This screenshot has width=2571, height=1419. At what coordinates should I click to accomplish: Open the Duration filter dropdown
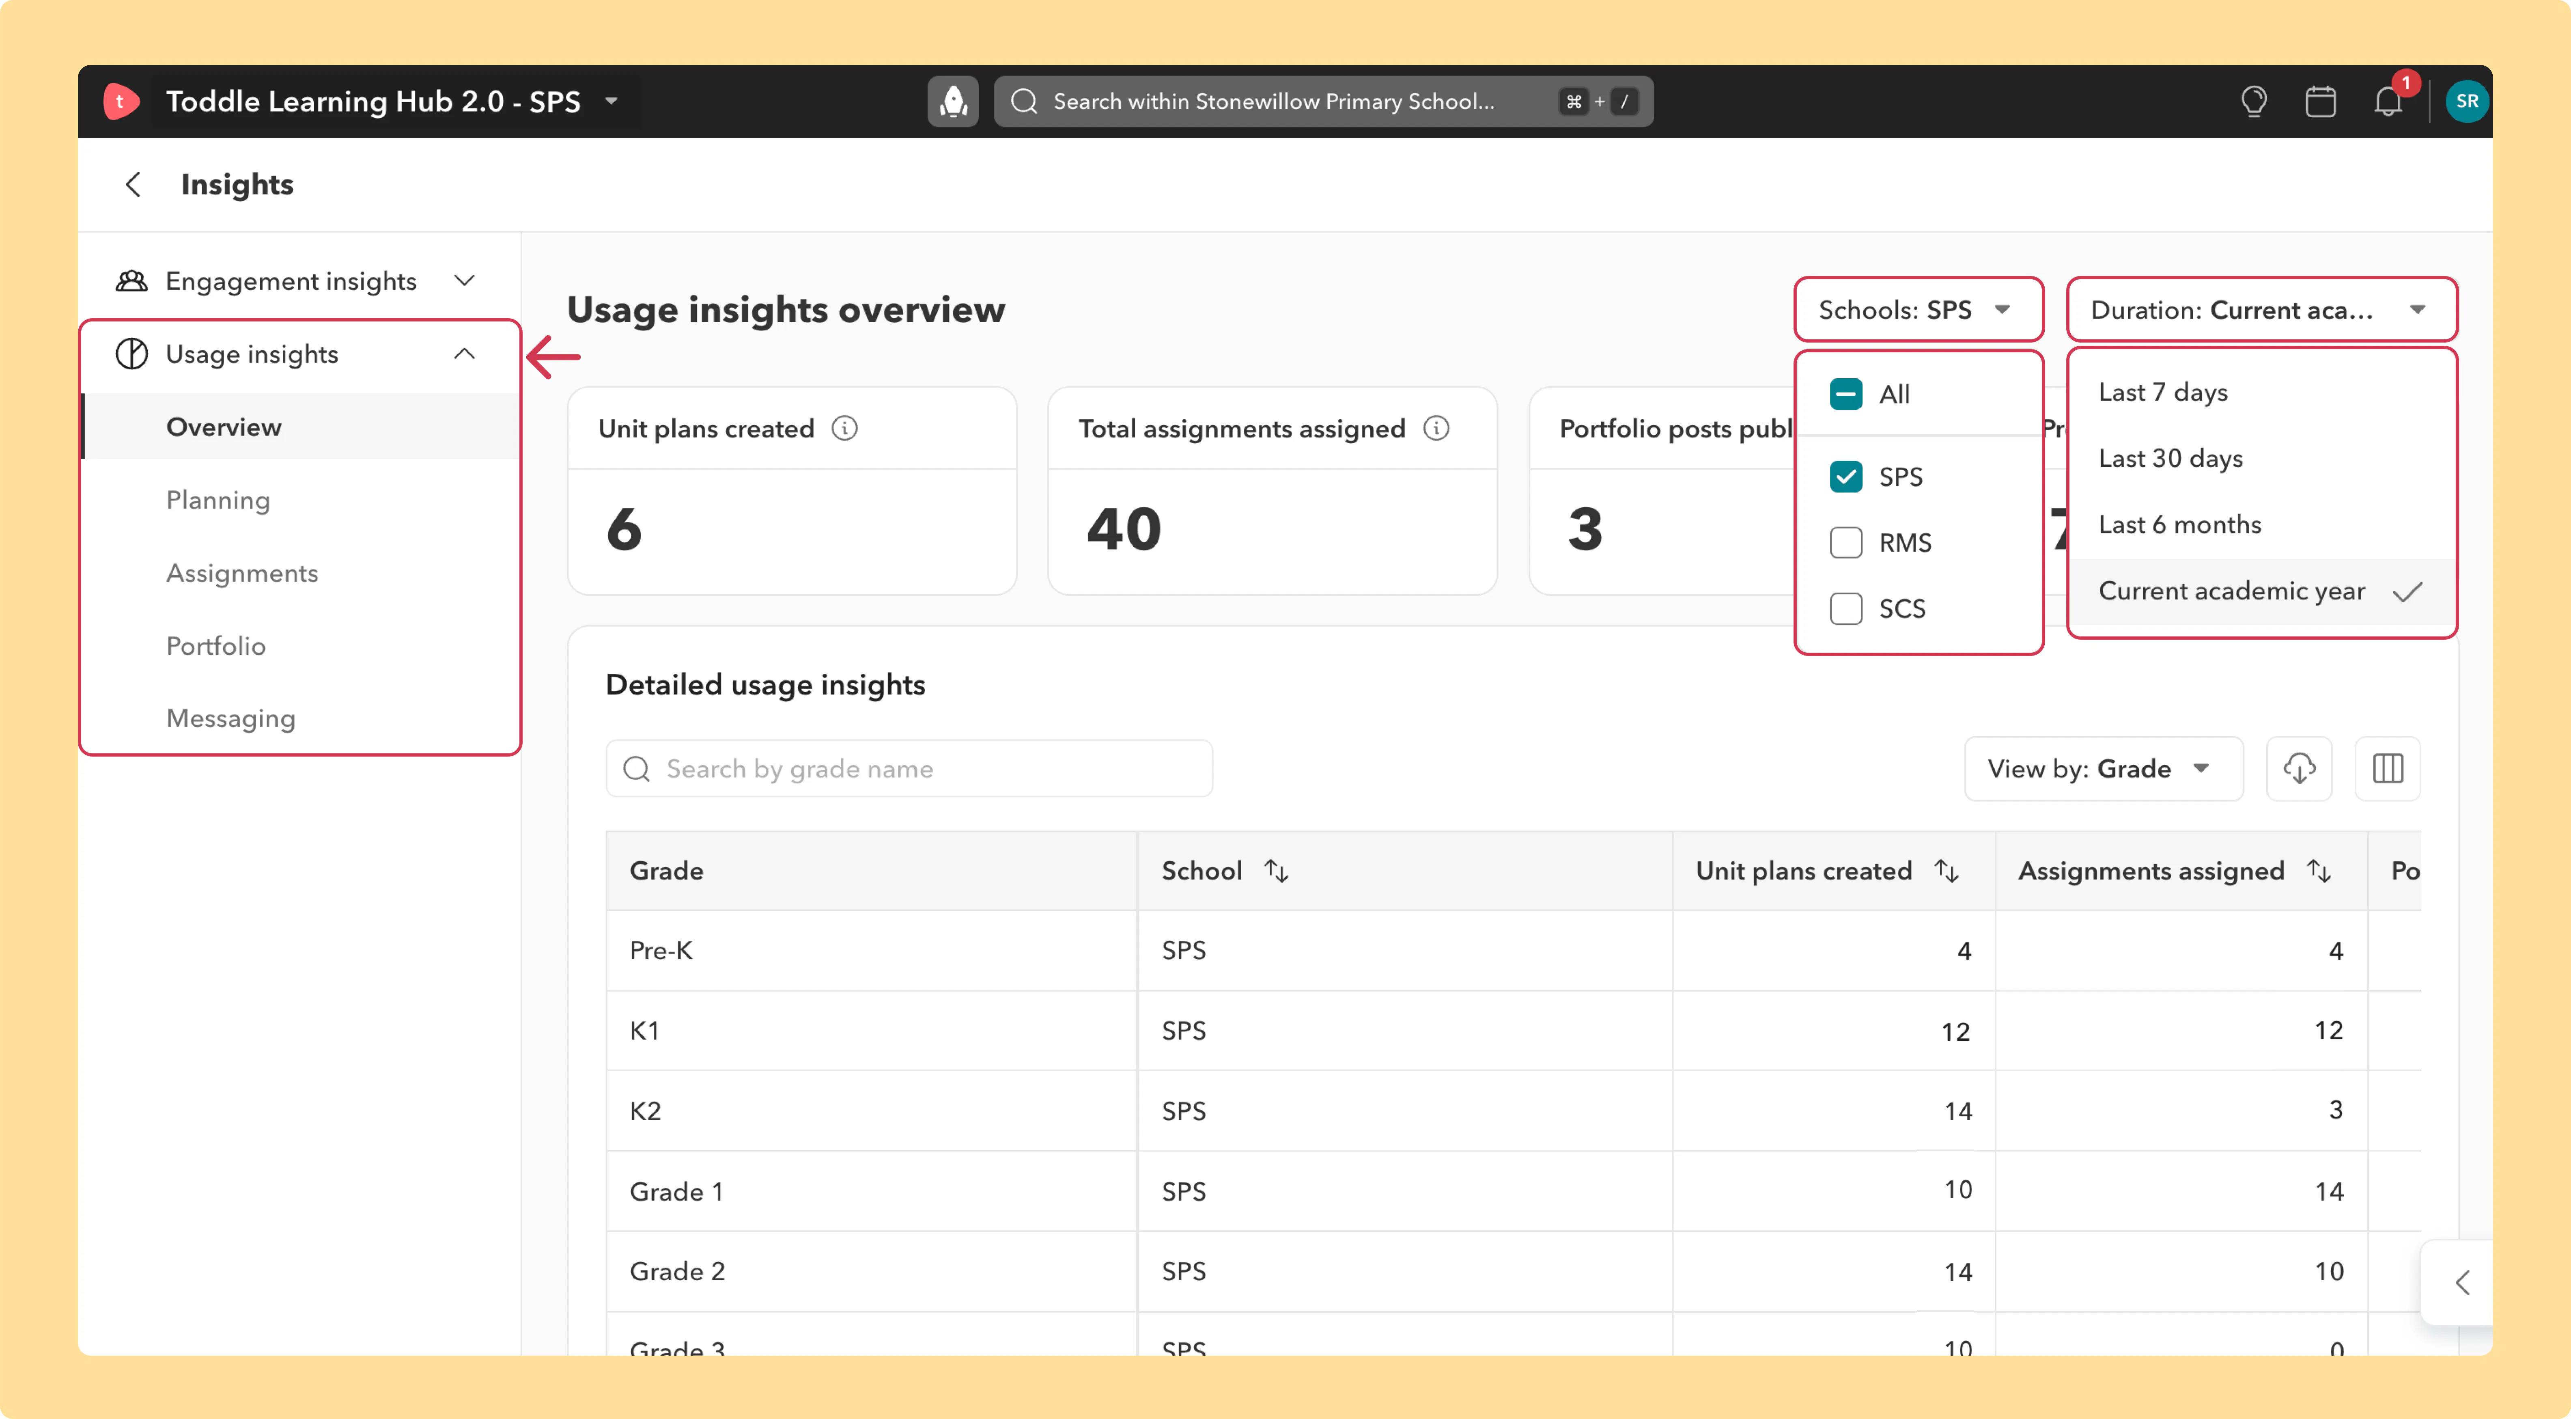(x=2262, y=310)
